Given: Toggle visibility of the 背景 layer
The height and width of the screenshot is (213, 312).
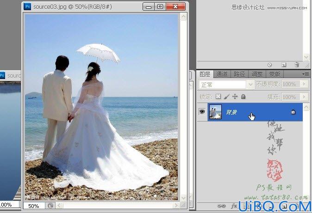Looking at the screenshot, I should (x=202, y=112).
